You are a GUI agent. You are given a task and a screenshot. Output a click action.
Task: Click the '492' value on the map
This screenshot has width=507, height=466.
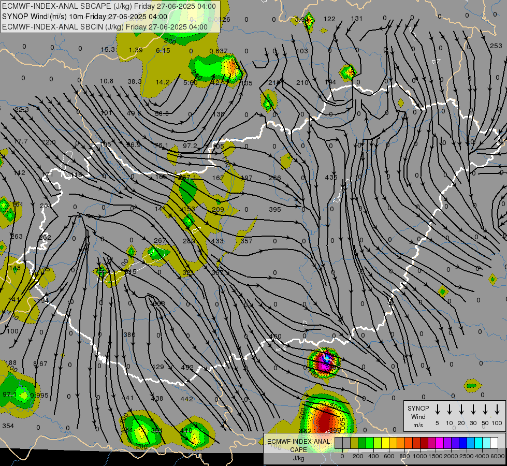click(x=187, y=367)
